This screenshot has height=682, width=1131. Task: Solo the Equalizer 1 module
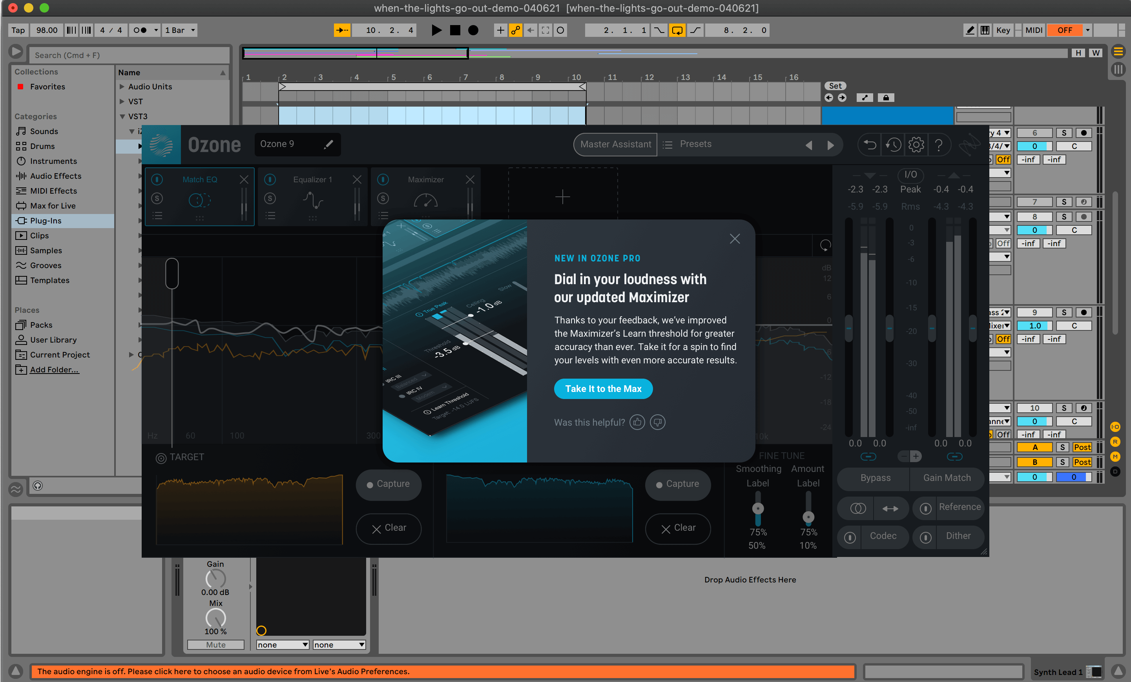(x=270, y=198)
